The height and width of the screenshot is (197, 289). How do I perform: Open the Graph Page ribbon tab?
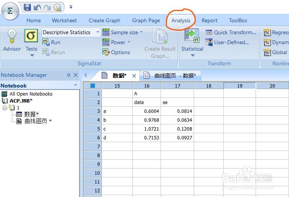click(146, 20)
